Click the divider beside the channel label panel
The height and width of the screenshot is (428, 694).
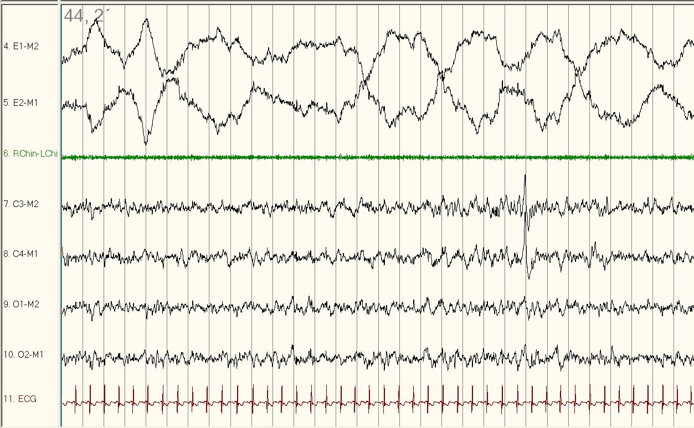point(60,221)
